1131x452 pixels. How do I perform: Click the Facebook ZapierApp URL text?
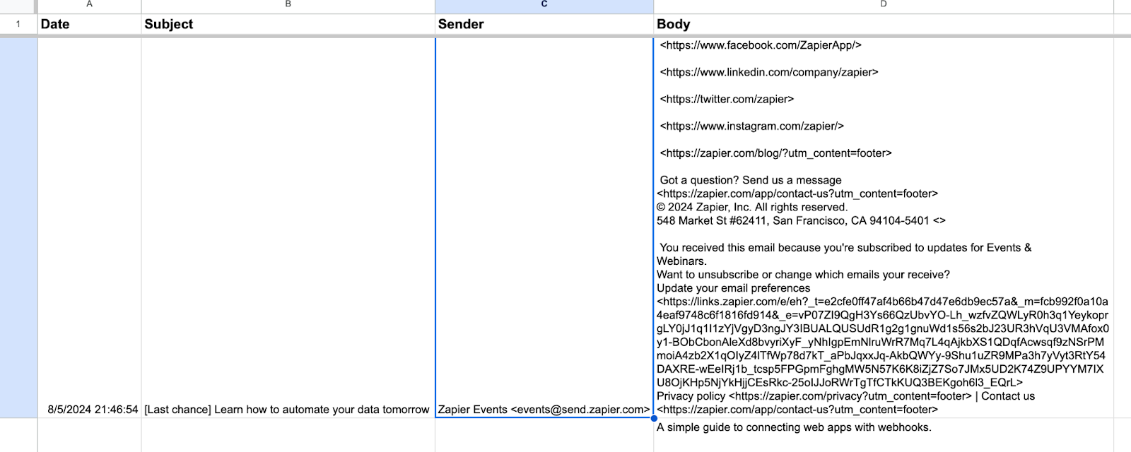click(761, 45)
